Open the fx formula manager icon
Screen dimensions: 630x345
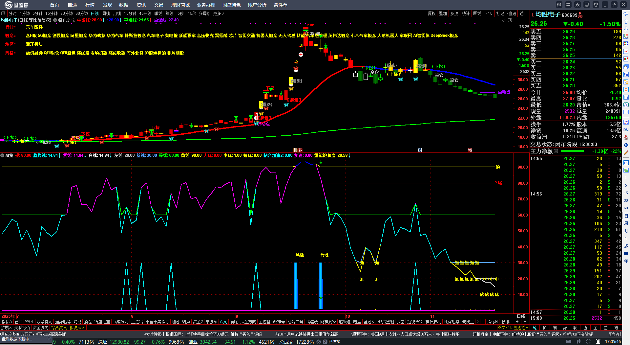(577, 5)
